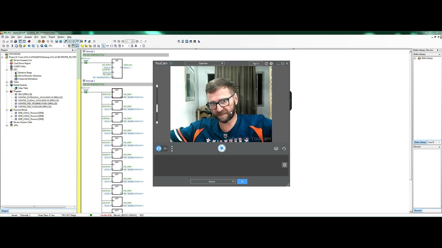The image size is (442, 248).
Task: Open YouCam help question mark icon
Action: [266, 63]
